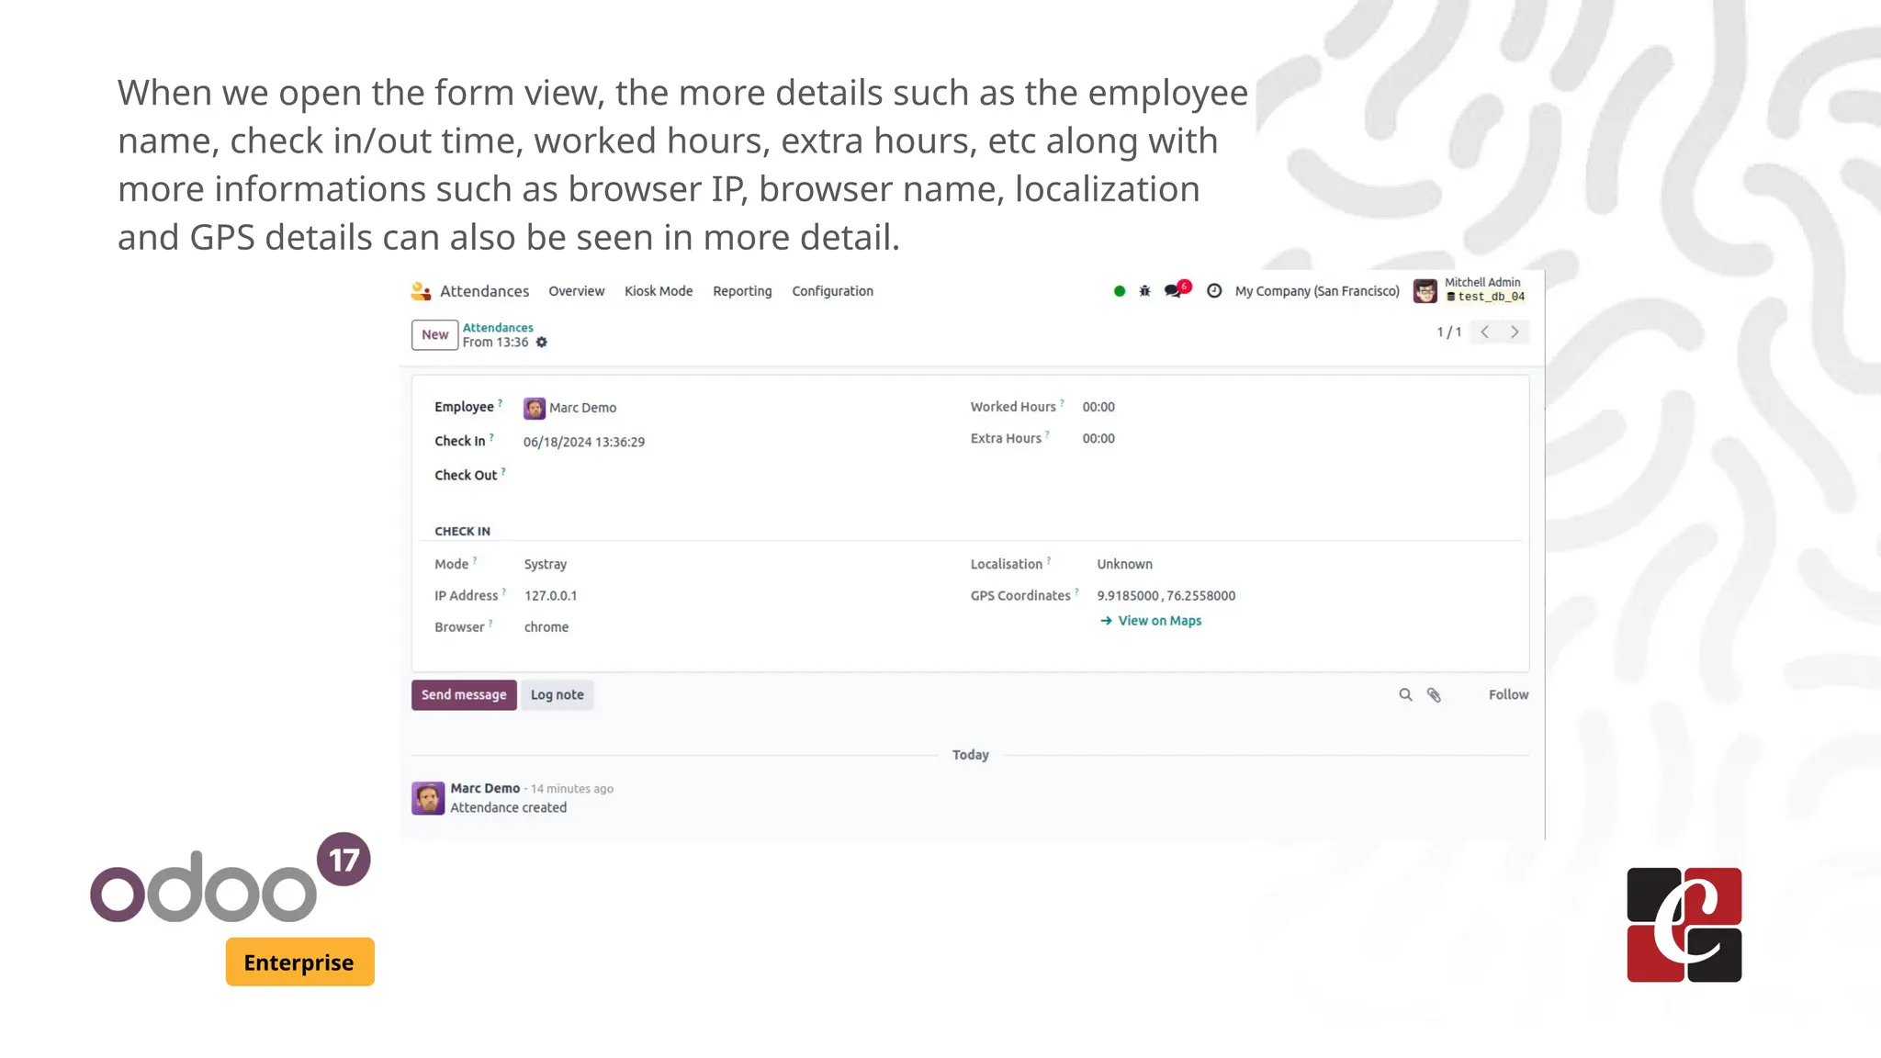This screenshot has width=1881, height=1058.
Task: Click Marc Demo employee avatar
Action: tap(535, 408)
